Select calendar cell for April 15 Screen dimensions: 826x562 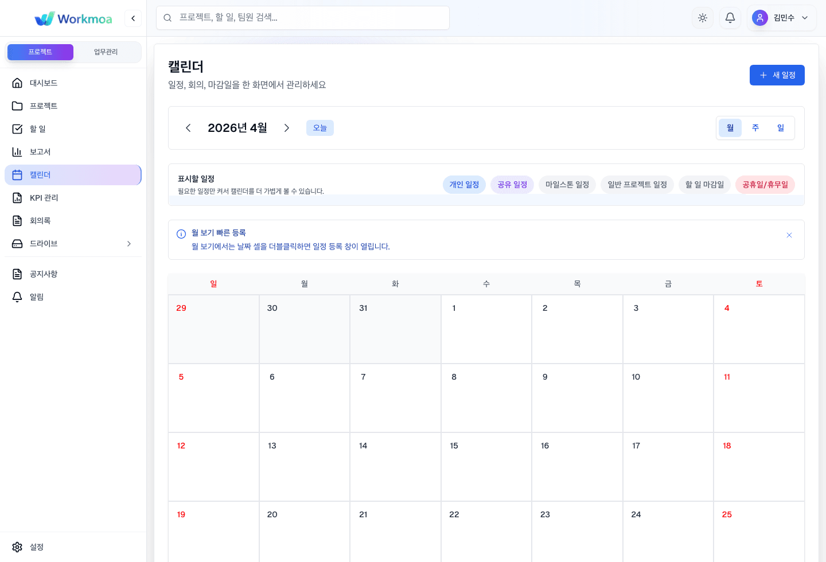tap(486, 467)
